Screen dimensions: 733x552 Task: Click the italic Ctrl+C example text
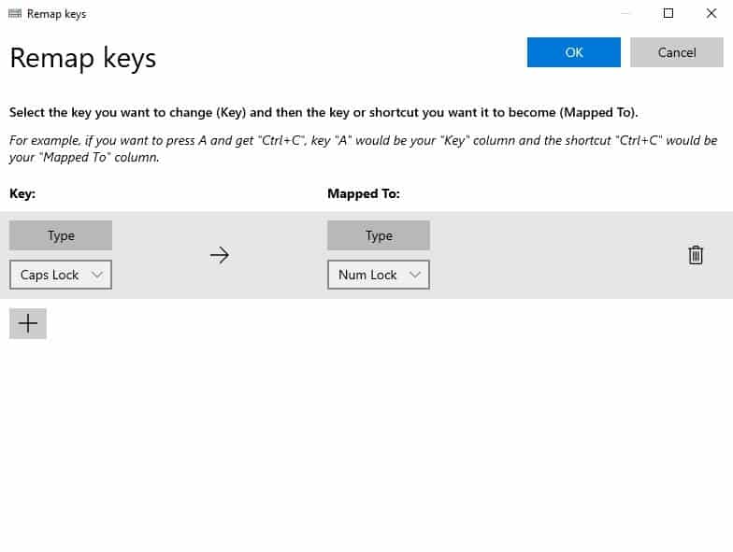[363, 149]
